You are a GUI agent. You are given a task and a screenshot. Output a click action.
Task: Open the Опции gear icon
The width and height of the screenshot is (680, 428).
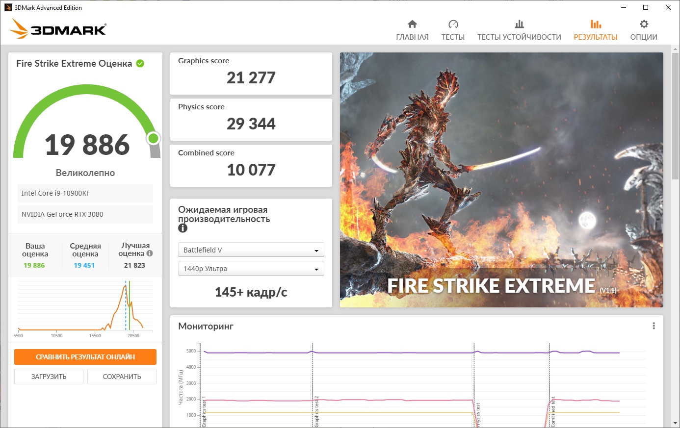[644, 24]
